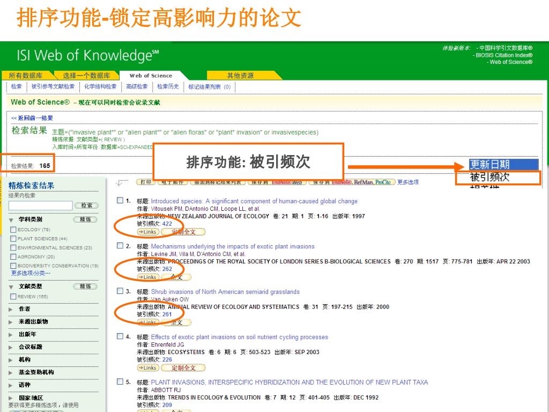Expand the 语种 refine section
The height and width of the screenshot is (412, 549).
(x=11, y=385)
